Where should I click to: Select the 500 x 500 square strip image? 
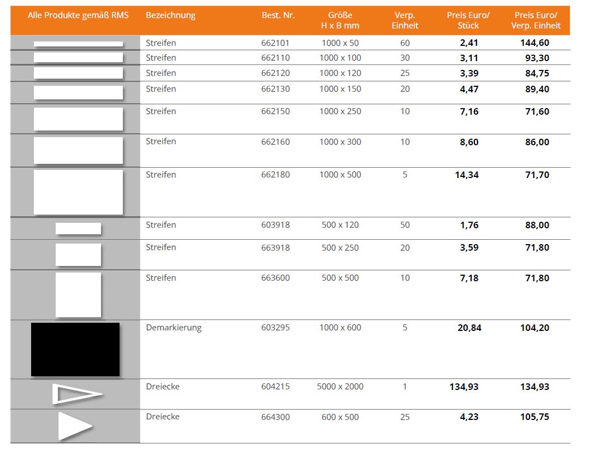tap(78, 295)
